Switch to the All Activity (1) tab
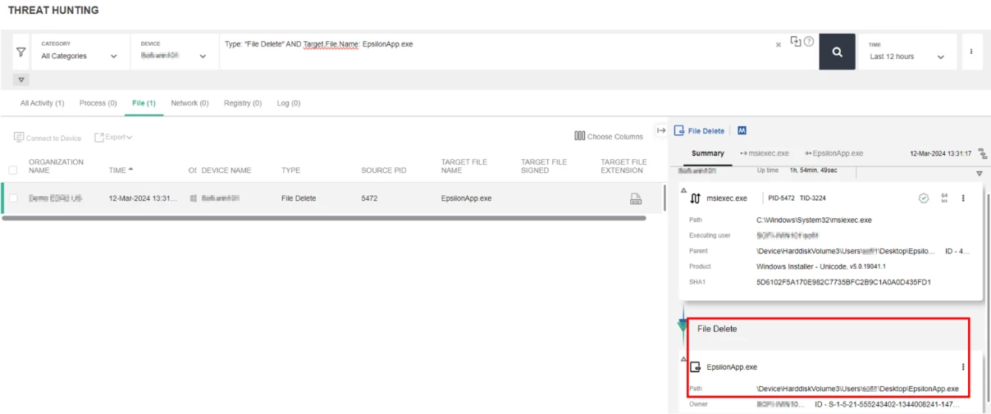 42,103
